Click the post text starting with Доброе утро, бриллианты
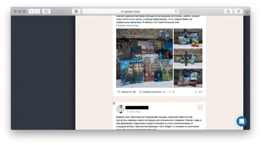261x145 pixels. pyautogui.click(x=159, y=123)
